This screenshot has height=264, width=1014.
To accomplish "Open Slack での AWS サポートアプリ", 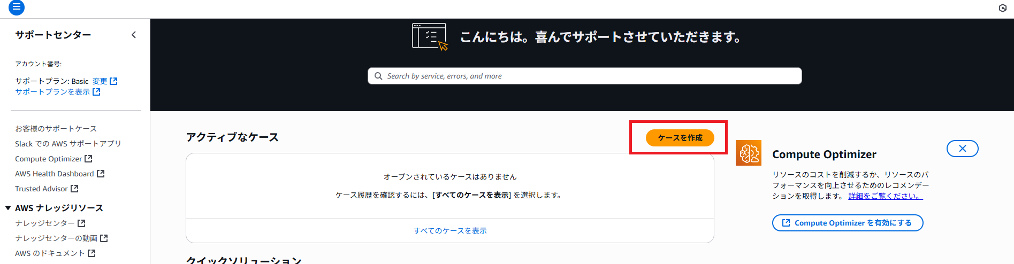I will tap(68, 144).
